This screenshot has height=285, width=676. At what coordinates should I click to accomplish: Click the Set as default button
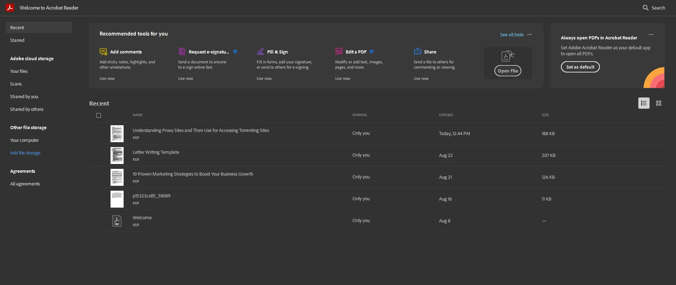pos(580,67)
